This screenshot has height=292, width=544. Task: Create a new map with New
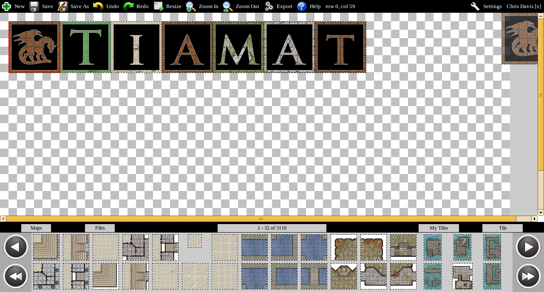click(x=13, y=6)
